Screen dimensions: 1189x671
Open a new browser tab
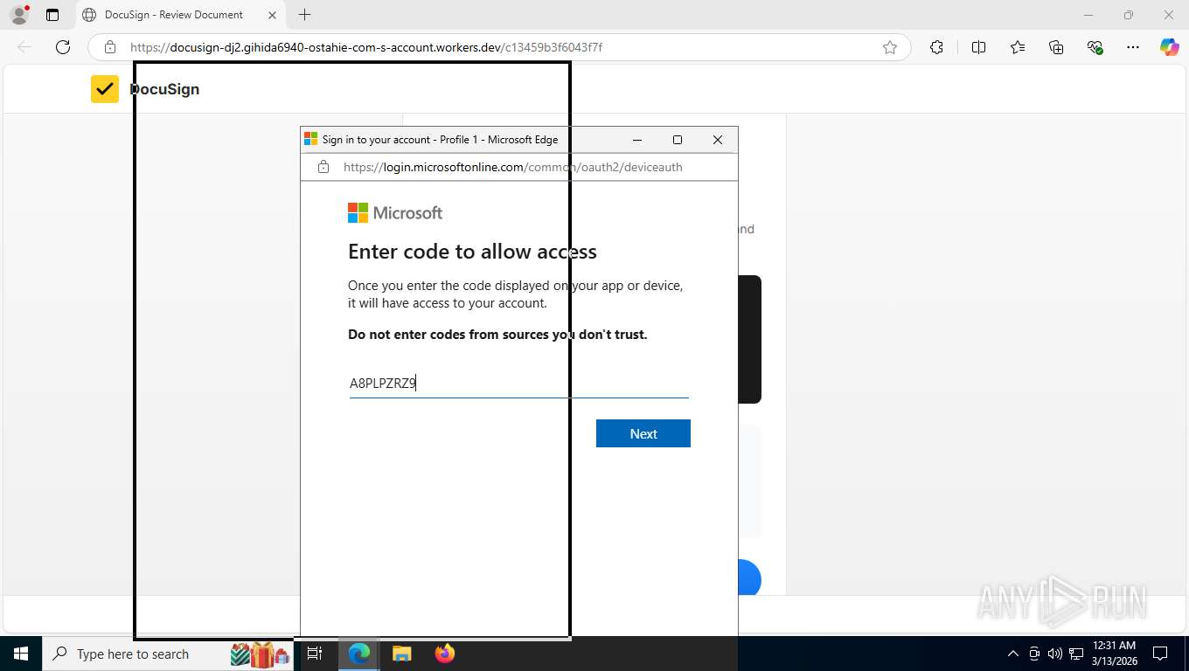304,15
